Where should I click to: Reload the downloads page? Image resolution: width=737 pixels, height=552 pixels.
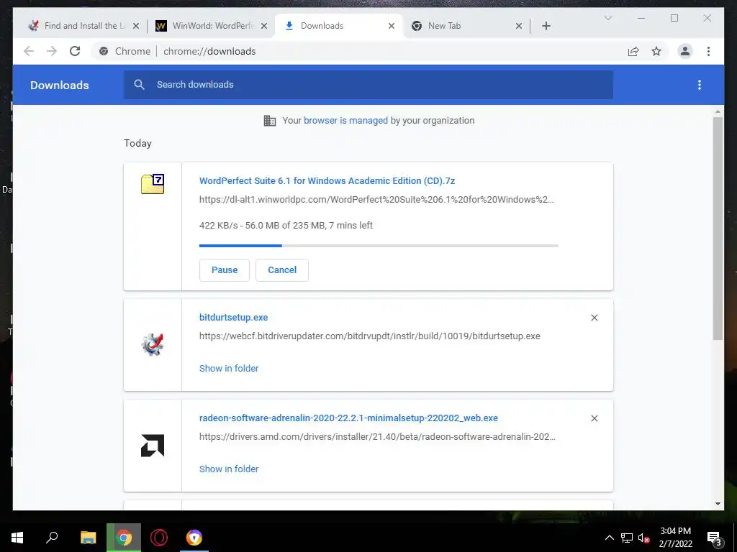(x=75, y=51)
